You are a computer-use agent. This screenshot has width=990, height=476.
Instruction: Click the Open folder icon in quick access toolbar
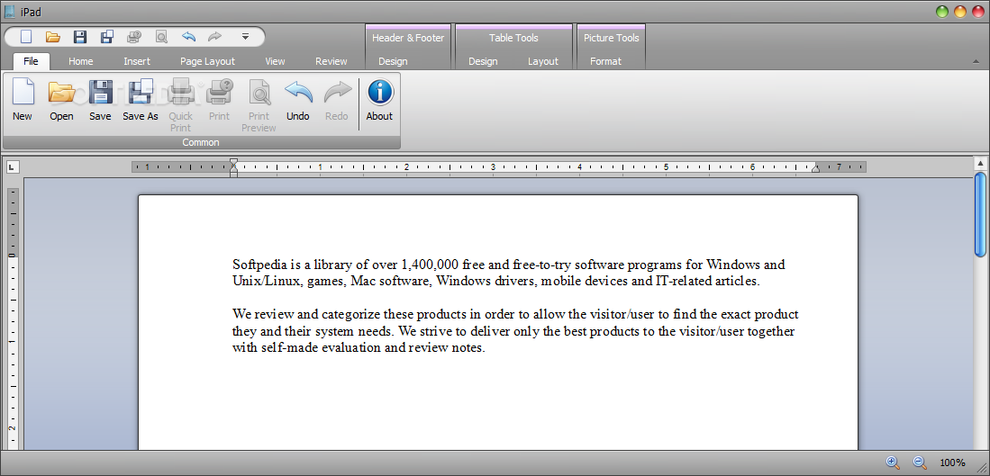tap(53, 37)
